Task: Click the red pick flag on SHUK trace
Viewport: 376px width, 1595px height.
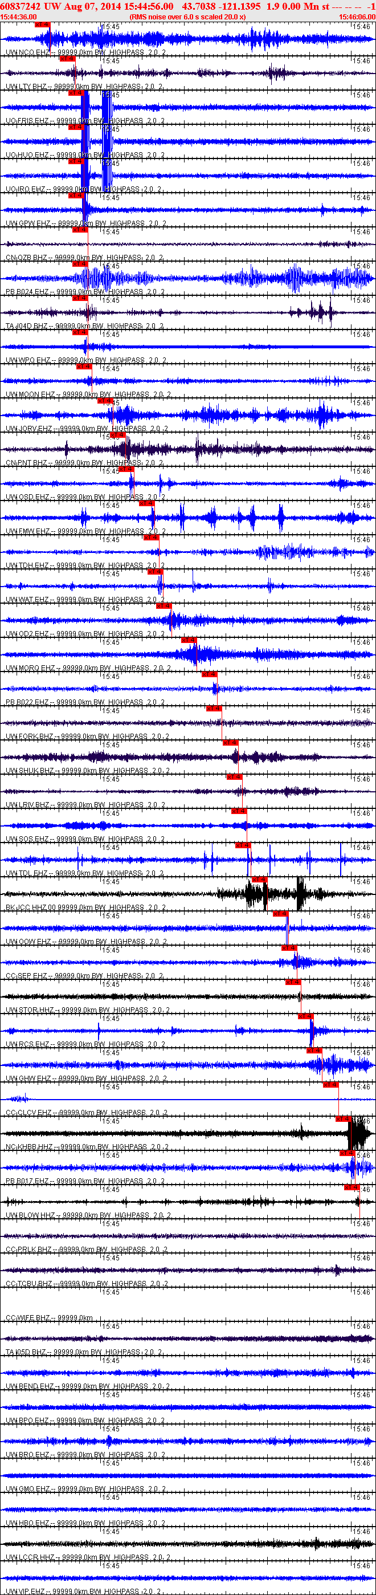Action: 230,742
